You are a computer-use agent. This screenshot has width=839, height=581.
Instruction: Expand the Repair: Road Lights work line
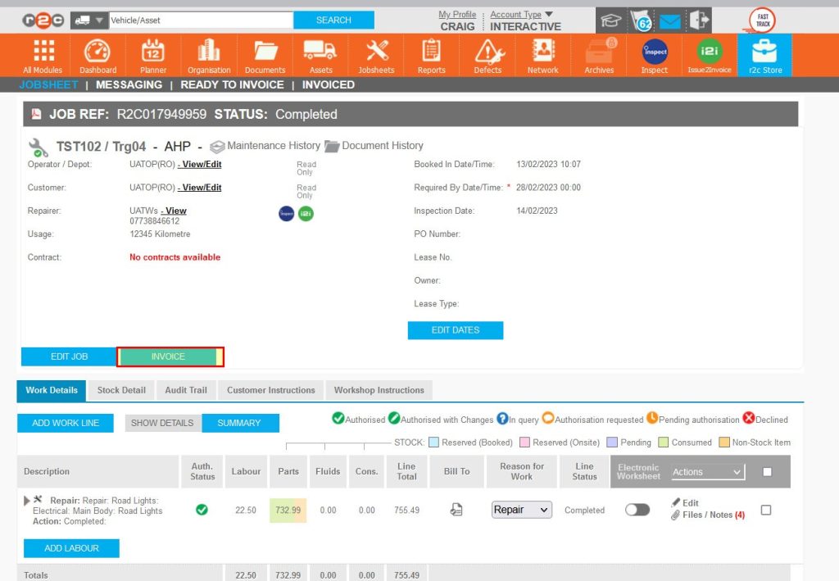tap(25, 499)
